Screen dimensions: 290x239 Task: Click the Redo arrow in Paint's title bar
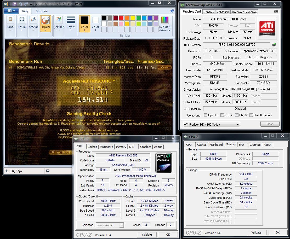point(26,4)
